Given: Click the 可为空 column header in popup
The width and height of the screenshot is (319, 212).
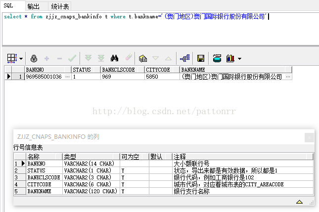Looking at the screenshot, I should coord(134,157).
